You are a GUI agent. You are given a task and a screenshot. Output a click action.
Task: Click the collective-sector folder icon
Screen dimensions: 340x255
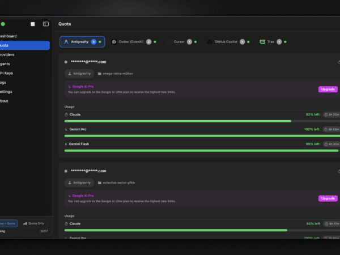tap(100, 182)
